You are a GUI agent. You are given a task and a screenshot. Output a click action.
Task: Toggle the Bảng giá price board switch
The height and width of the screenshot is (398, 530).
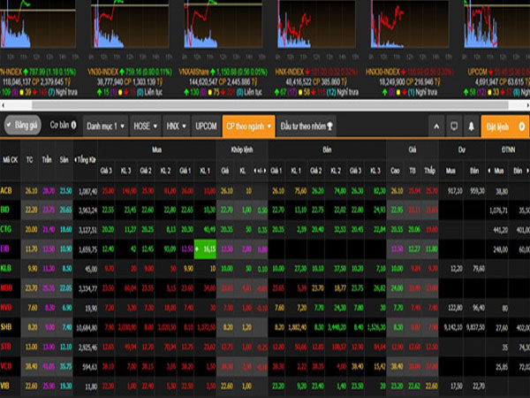click(x=23, y=126)
